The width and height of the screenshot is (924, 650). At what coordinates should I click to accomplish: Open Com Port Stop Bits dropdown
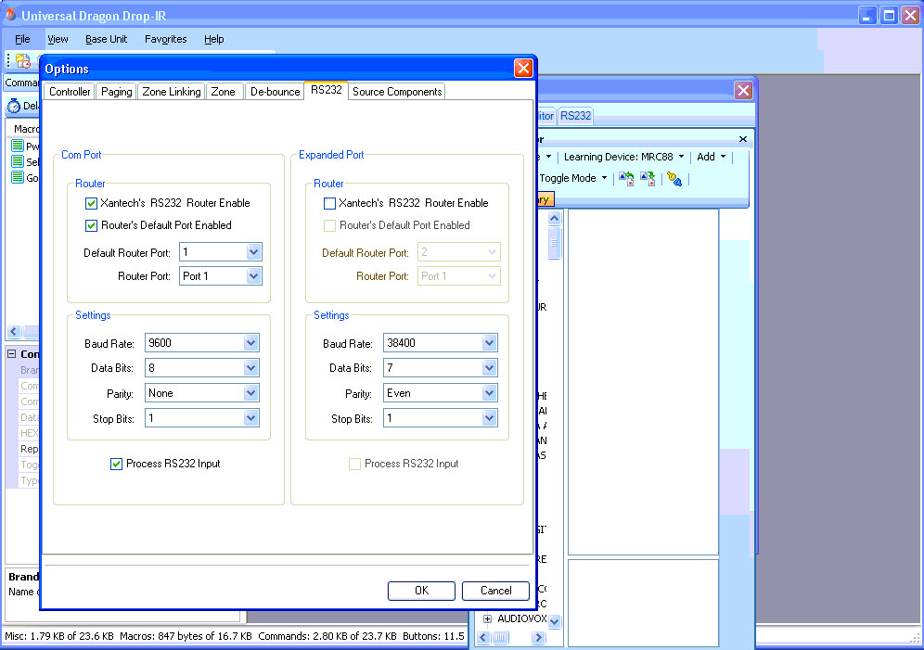251,418
